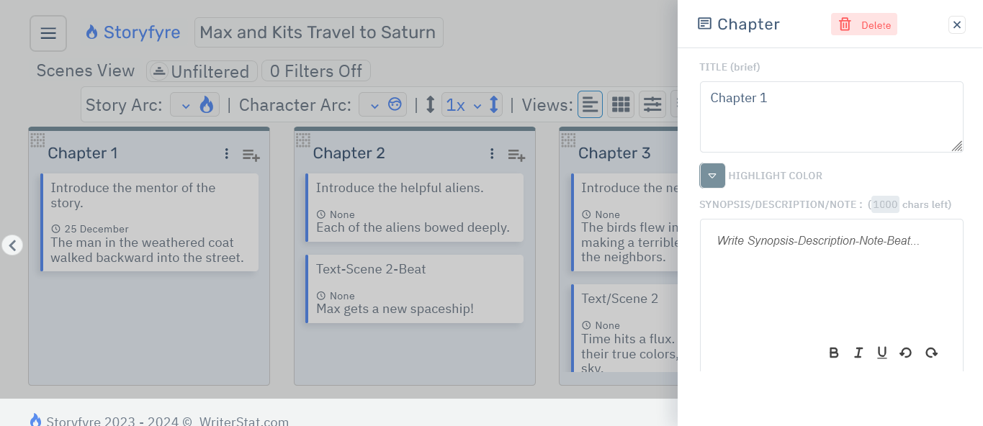The image size is (983, 426).
Task: Add a scene to Chapter 2
Action: [516, 155]
